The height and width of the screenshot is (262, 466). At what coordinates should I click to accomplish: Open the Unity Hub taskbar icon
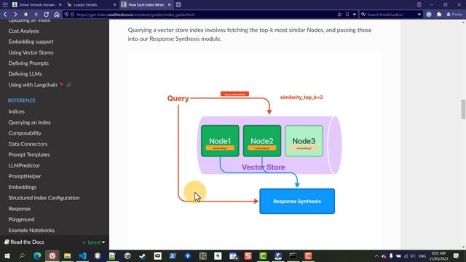pyautogui.click(x=127, y=255)
